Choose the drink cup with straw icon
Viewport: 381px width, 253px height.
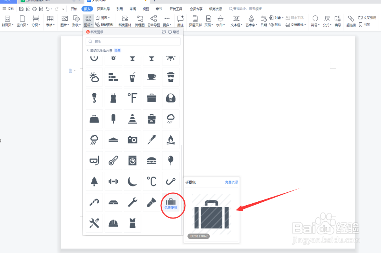(132, 77)
